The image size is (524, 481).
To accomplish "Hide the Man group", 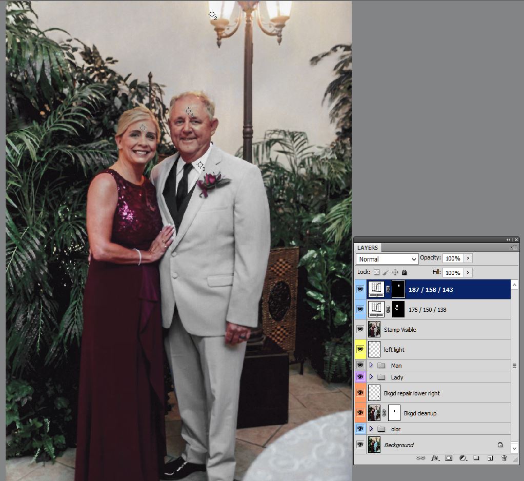I will pos(360,365).
